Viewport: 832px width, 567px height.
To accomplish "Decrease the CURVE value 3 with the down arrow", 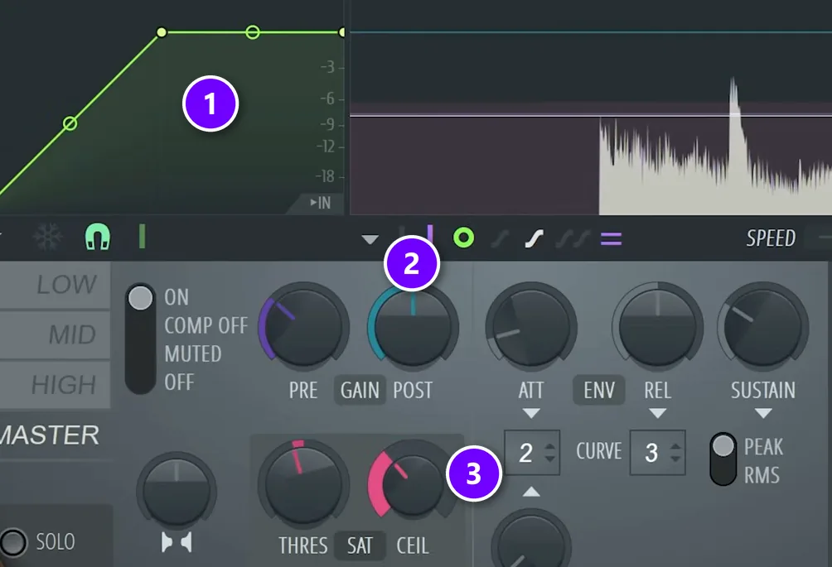I will 675,458.
